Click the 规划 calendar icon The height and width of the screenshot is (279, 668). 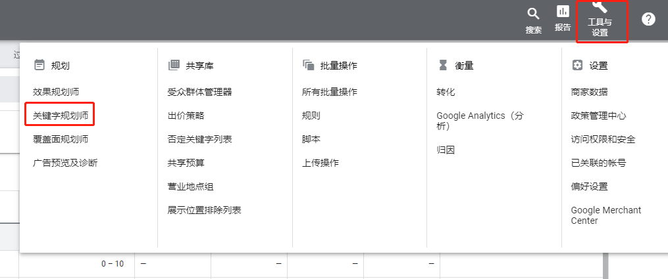click(x=39, y=65)
